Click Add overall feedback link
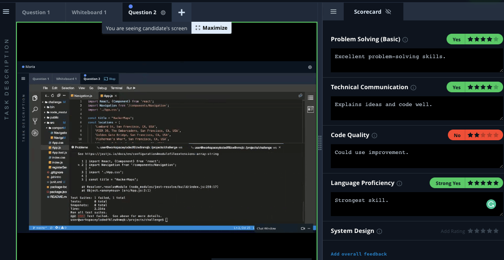This screenshot has height=260, width=504. [359, 254]
